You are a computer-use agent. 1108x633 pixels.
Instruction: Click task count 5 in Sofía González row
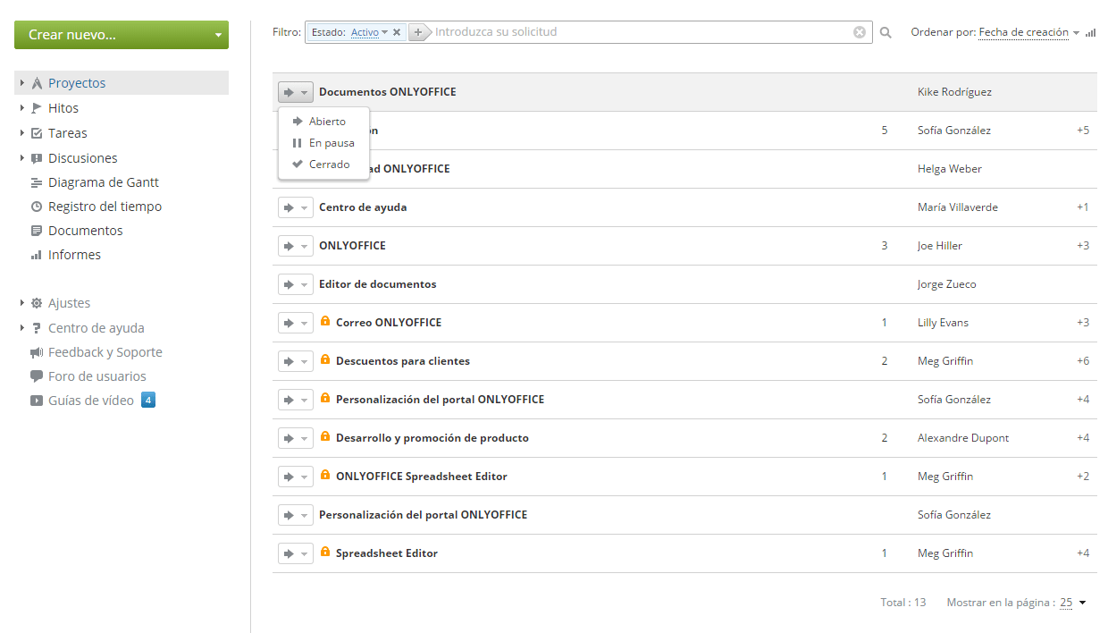(x=885, y=131)
